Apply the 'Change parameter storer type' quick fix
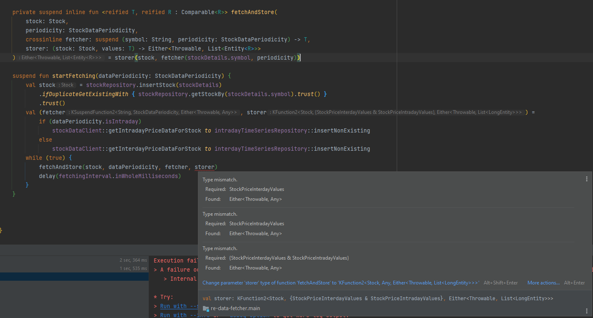The image size is (593, 318). (341, 283)
